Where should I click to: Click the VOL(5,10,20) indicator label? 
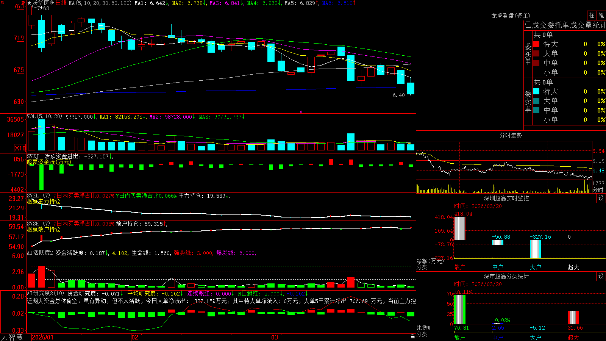coord(44,117)
